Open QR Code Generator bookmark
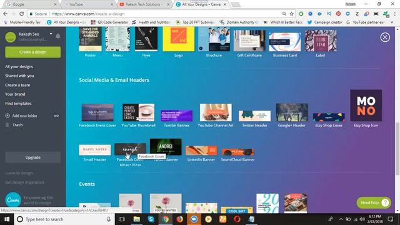Image resolution: width=400 pixels, height=225 pixels. point(110,22)
